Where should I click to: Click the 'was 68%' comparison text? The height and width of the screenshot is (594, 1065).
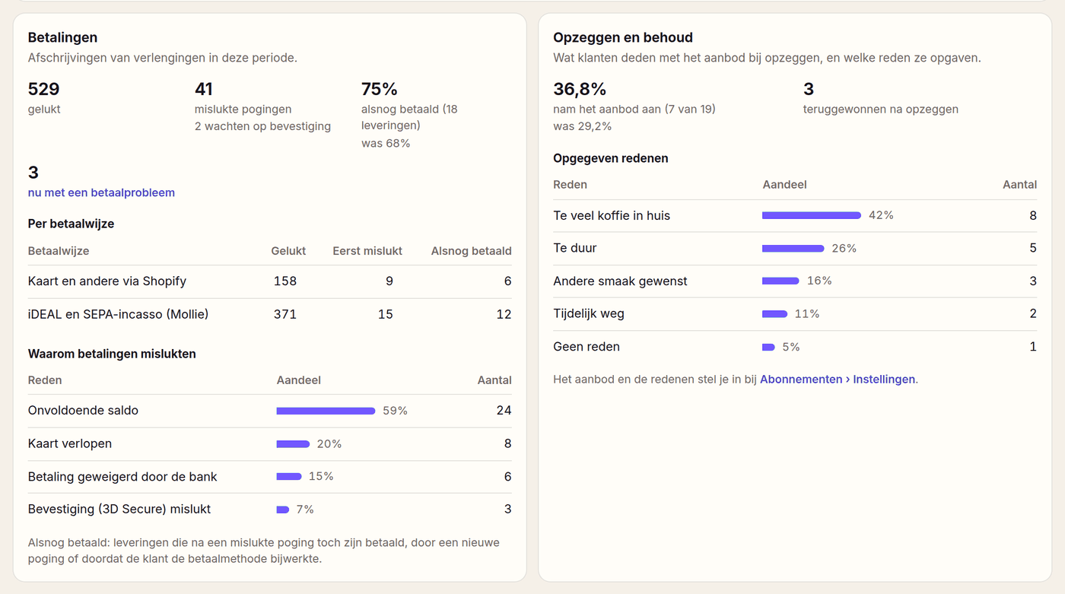pyautogui.click(x=386, y=143)
